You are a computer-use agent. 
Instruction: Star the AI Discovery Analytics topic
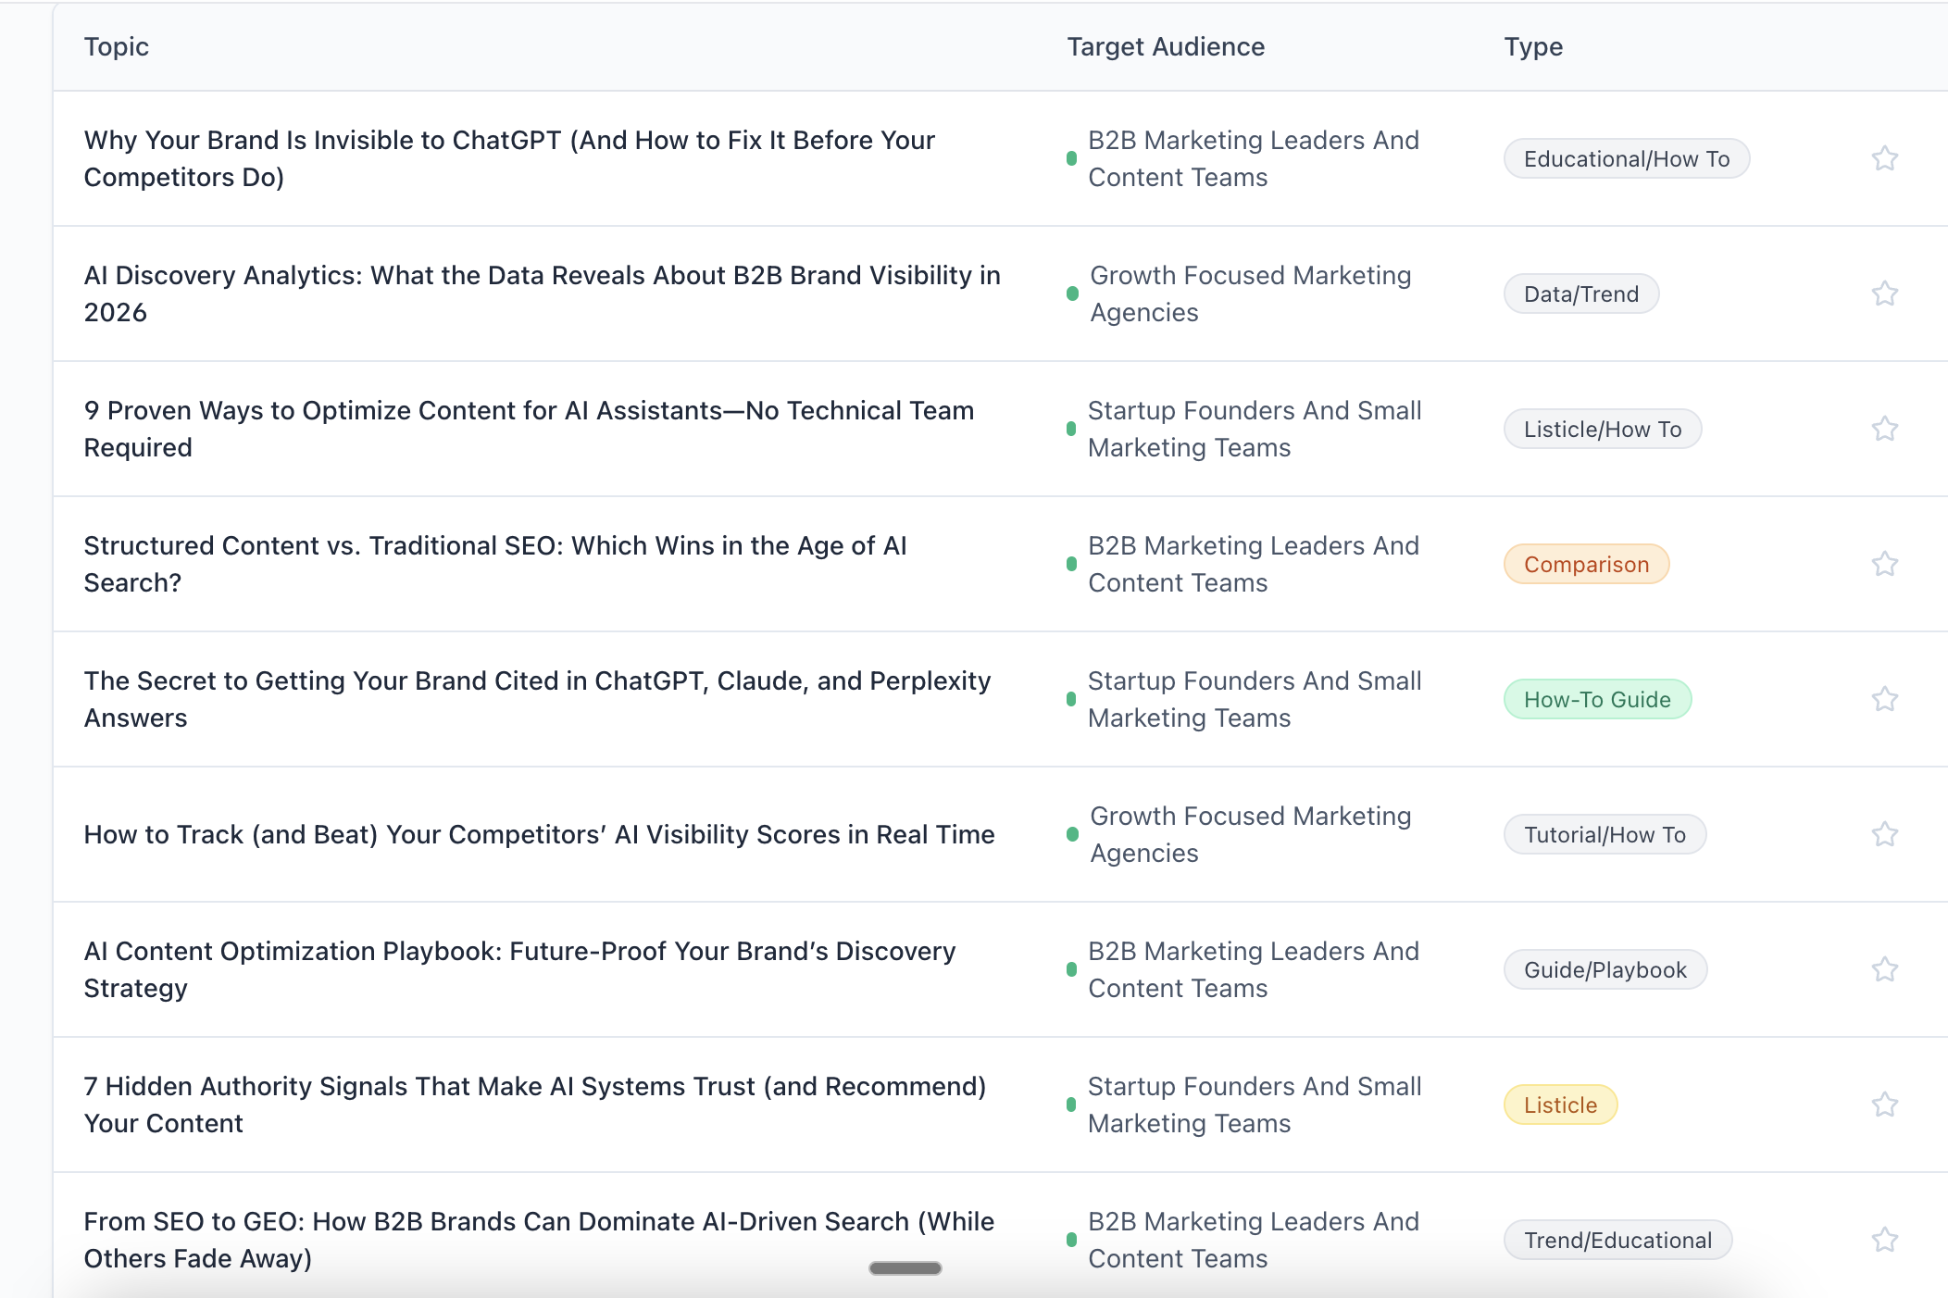click(x=1884, y=293)
